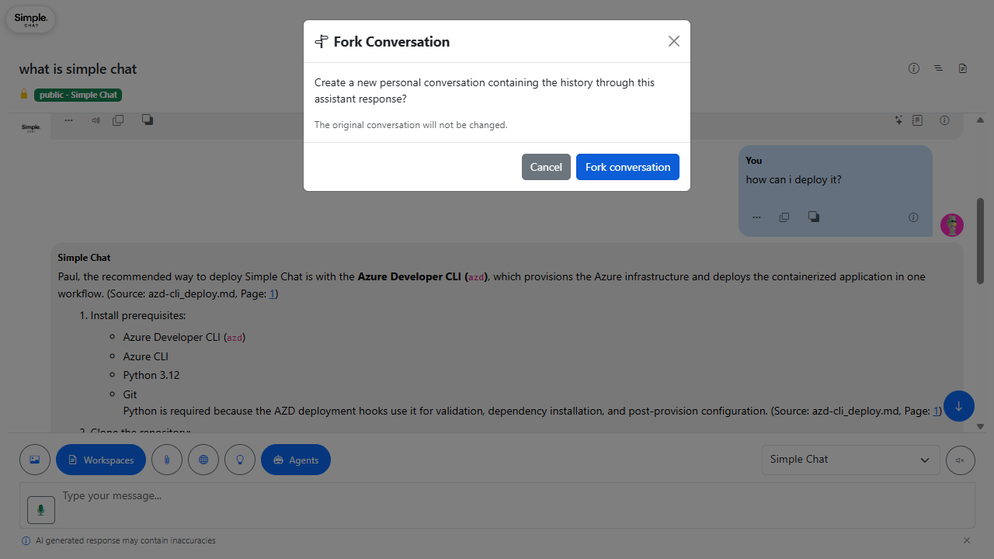Click the lock icon beside the public badge
This screenshot has width=994, height=559.
tap(24, 94)
